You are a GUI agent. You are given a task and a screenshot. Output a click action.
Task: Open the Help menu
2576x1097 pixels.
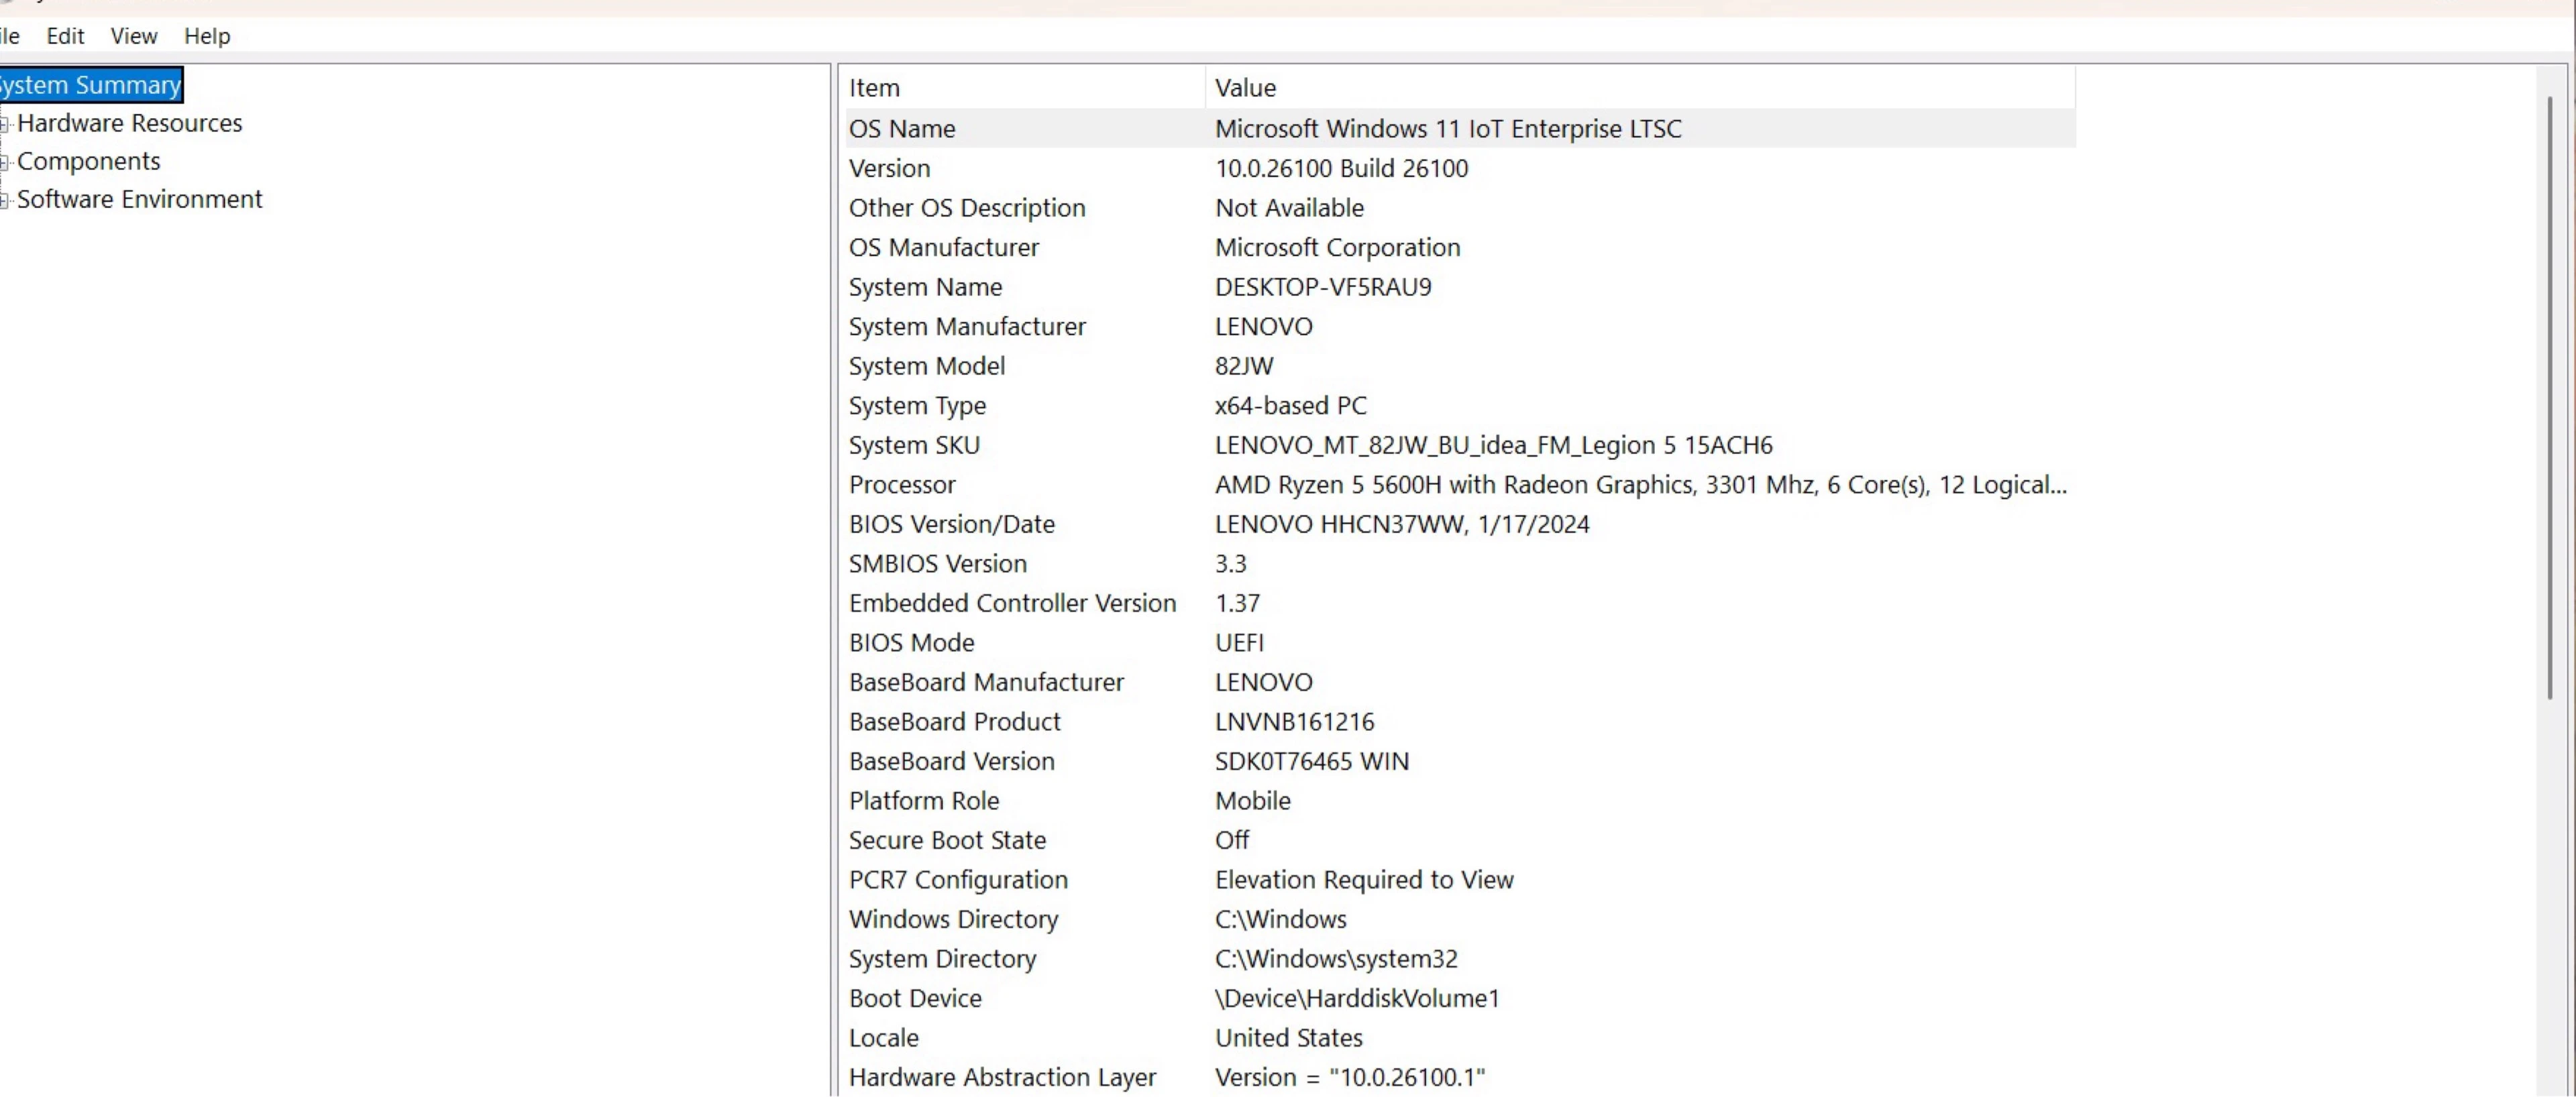(207, 36)
